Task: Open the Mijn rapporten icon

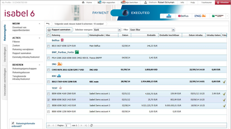Action: (100, 2)
